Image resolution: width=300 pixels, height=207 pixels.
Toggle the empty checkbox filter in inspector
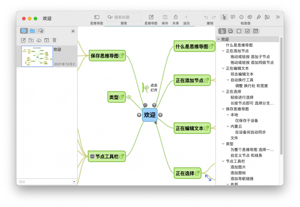point(239,31)
